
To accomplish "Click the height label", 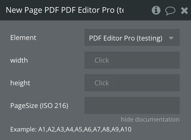I will coord(20,83).
